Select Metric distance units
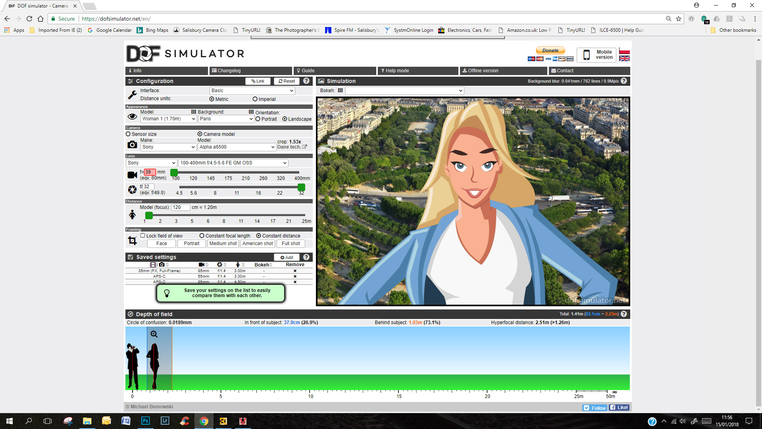The width and height of the screenshot is (762, 429). 212,99
